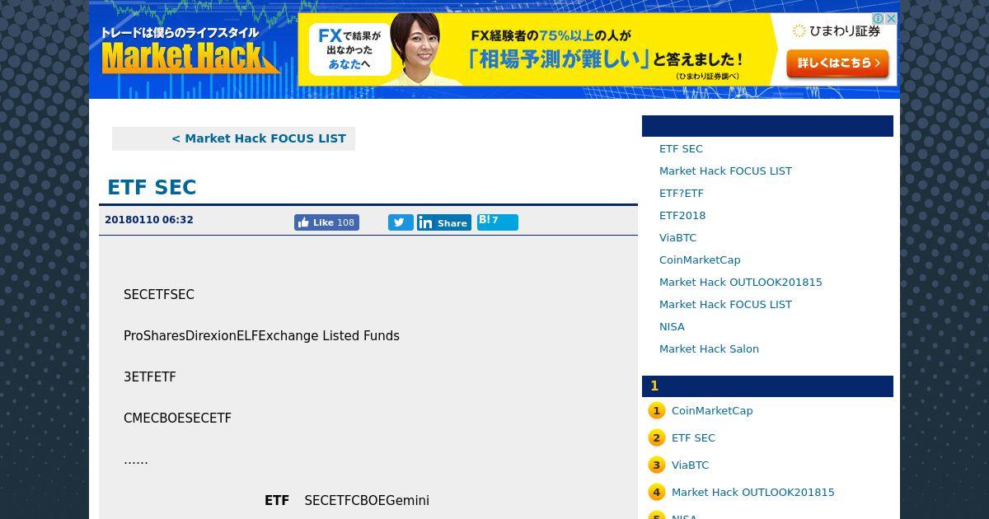The height and width of the screenshot is (519, 989).
Task: Click the article date 20180110 06:32
Action: pyautogui.click(x=149, y=220)
